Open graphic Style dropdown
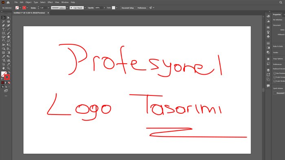 pyautogui.click(x=116, y=8)
